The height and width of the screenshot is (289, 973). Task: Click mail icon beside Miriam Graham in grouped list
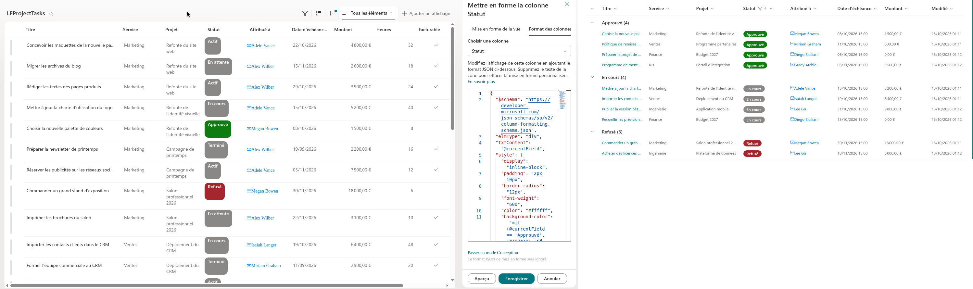(792, 44)
